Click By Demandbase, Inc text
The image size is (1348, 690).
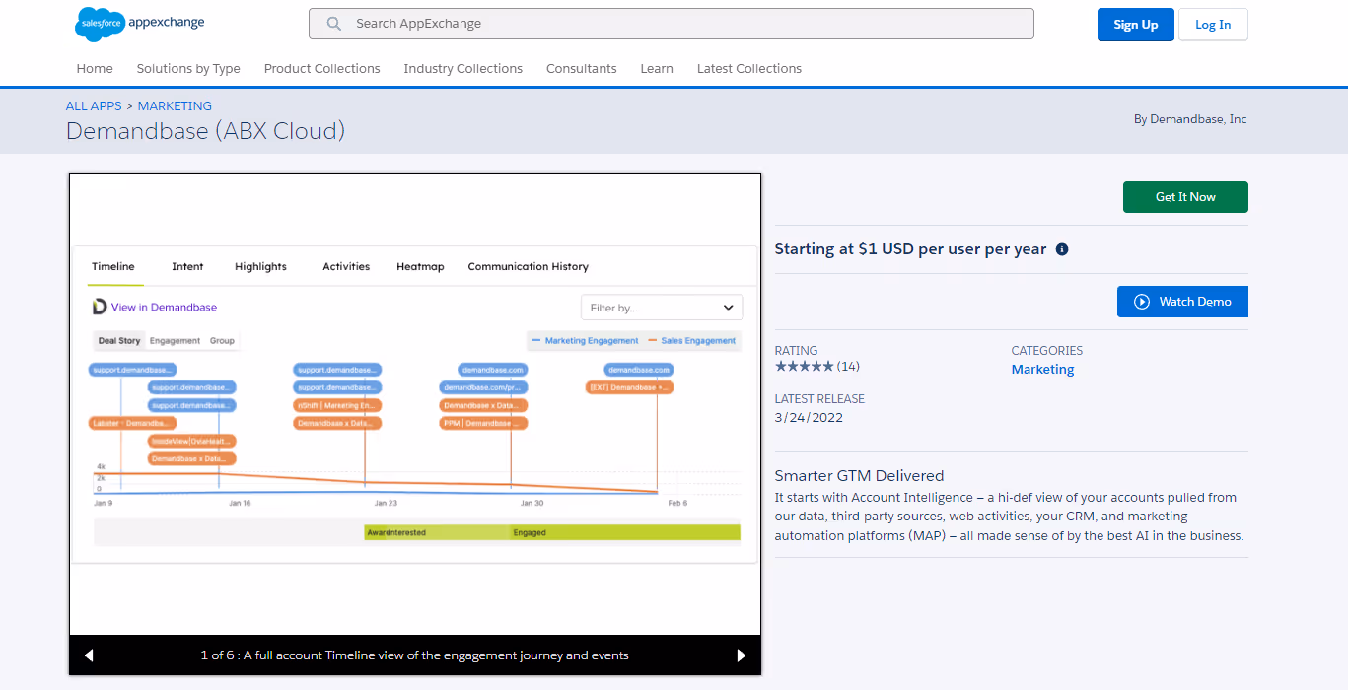tap(1190, 119)
